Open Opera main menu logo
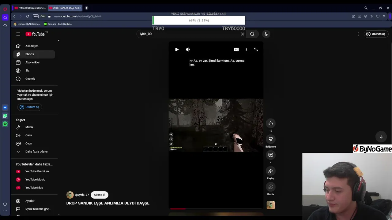Viewport: 392px width, 220px height. click(5, 9)
